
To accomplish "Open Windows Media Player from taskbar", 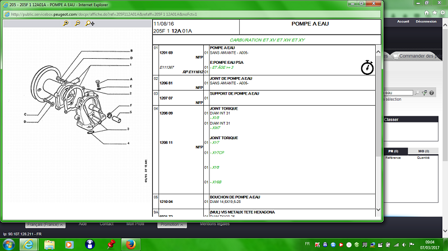I will [69, 245].
